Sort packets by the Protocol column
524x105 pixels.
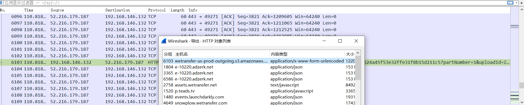click(158, 10)
